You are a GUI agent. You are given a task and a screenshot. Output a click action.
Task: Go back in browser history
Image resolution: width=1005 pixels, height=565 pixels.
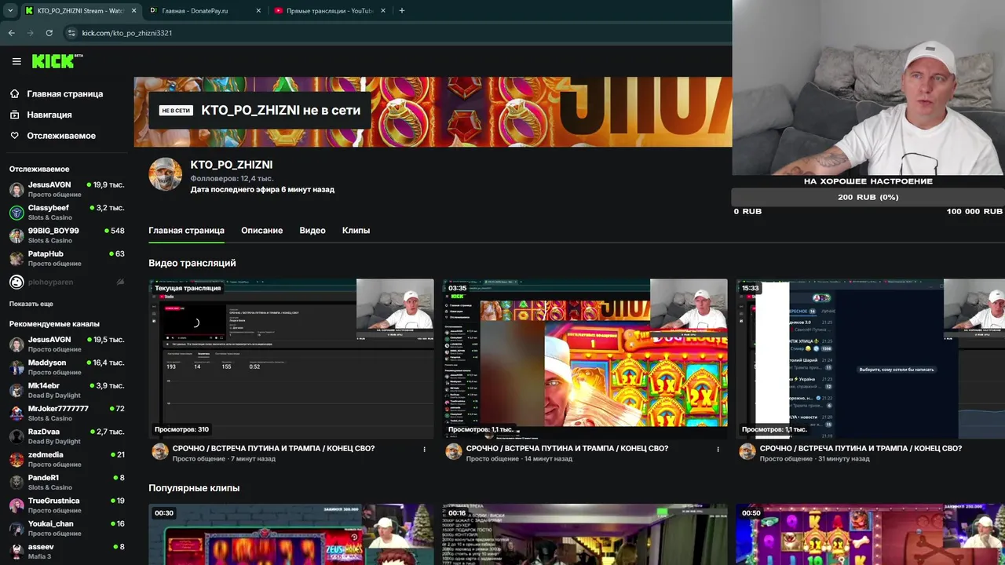pos(12,33)
